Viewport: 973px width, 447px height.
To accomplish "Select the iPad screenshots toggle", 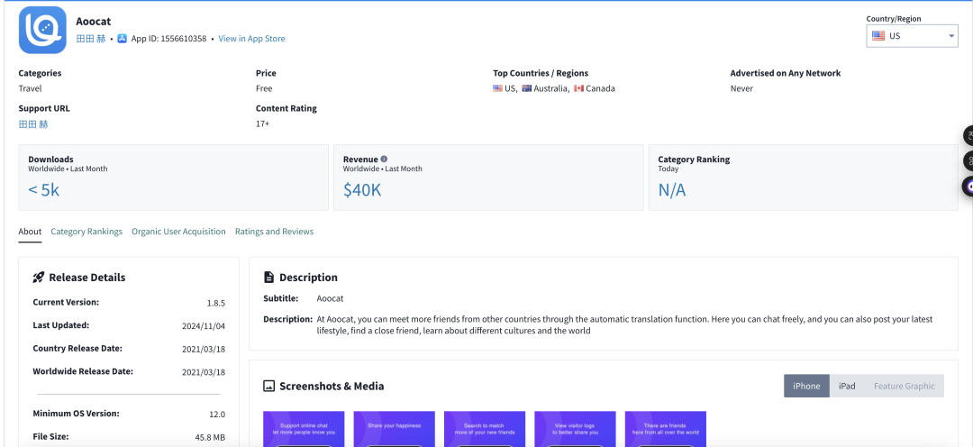I will [847, 386].
